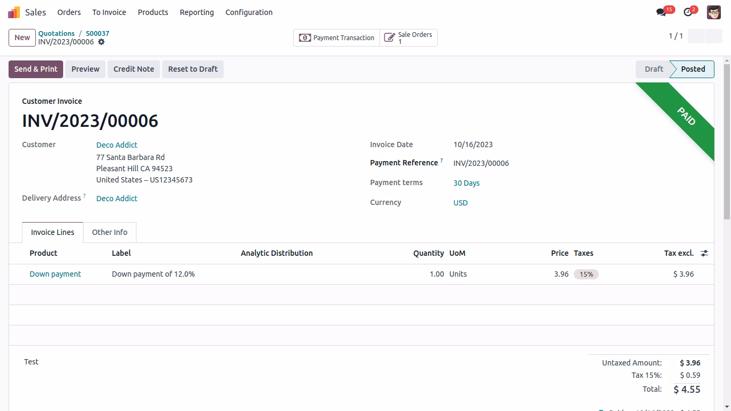Open the messages chat icon

tap(661, 12)
